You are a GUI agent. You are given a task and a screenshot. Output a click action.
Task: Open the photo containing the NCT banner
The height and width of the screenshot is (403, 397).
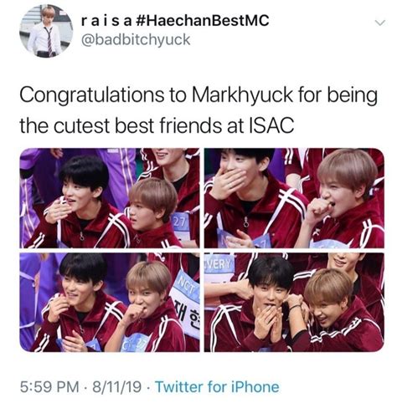click(x=110, y=303)
